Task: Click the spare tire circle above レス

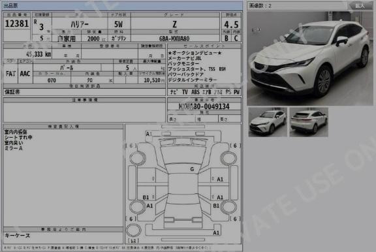Action: [133, 230]
